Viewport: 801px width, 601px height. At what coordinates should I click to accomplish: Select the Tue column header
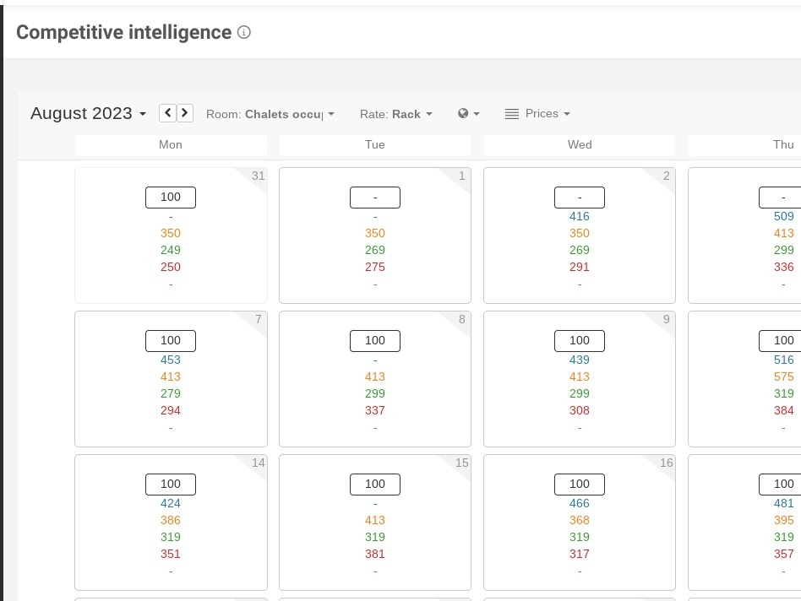point(375,145)
